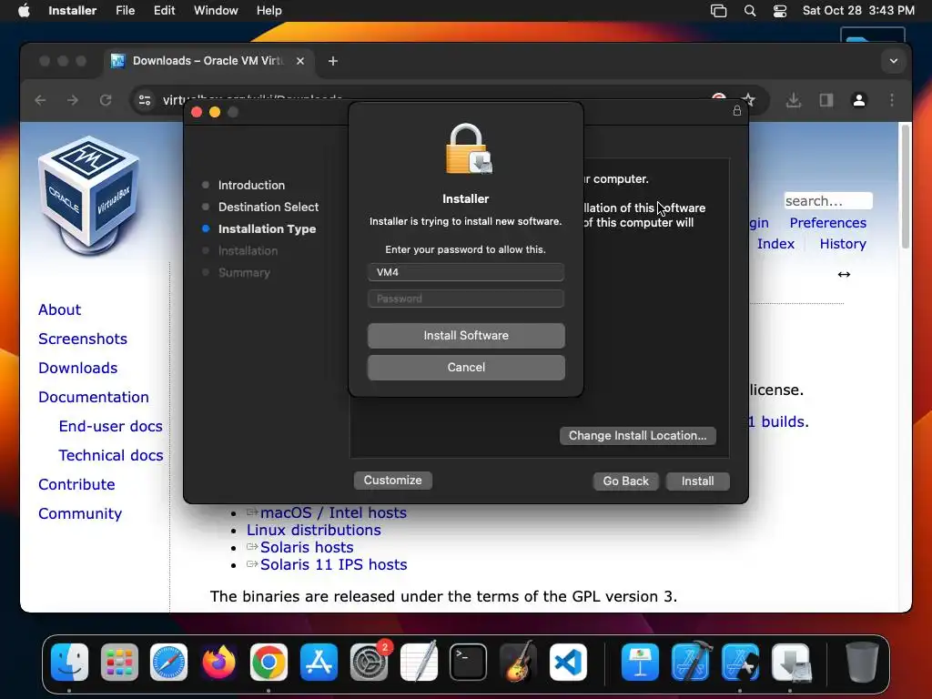Open the File menu
Screen dimensions: 932x699
click(126, 11)
